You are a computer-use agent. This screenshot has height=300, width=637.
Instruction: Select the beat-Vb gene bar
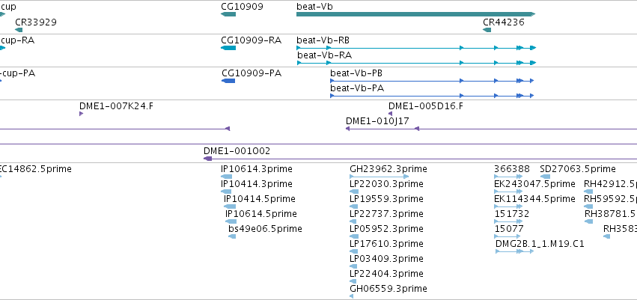point(416,14)
